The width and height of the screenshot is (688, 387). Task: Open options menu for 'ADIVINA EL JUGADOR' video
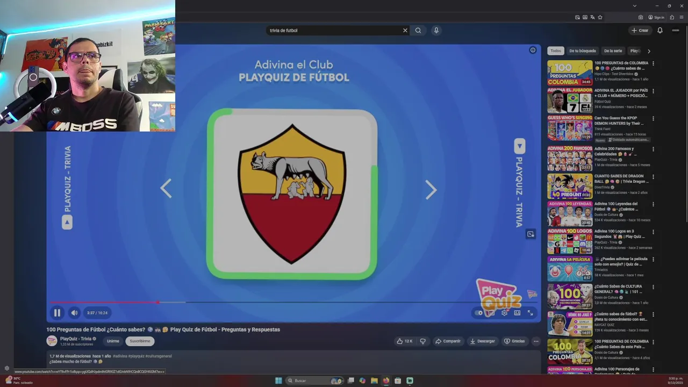(x=653, y=91)
